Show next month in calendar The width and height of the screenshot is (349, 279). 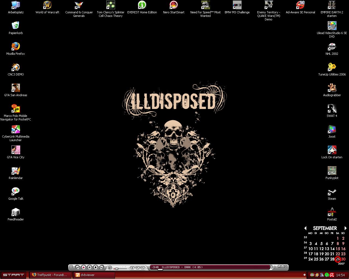(x=345, y=228)
